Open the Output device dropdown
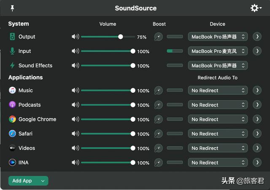Viewport: 270px width, 190px height. (218, 37)
